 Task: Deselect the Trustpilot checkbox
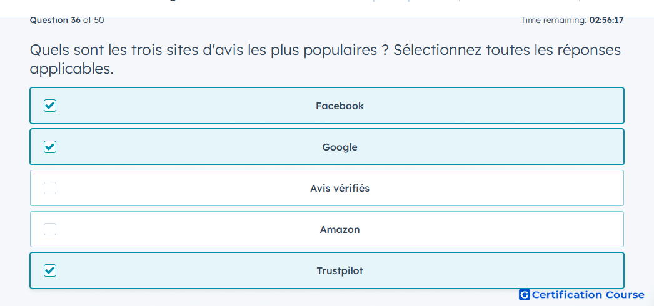50,270
